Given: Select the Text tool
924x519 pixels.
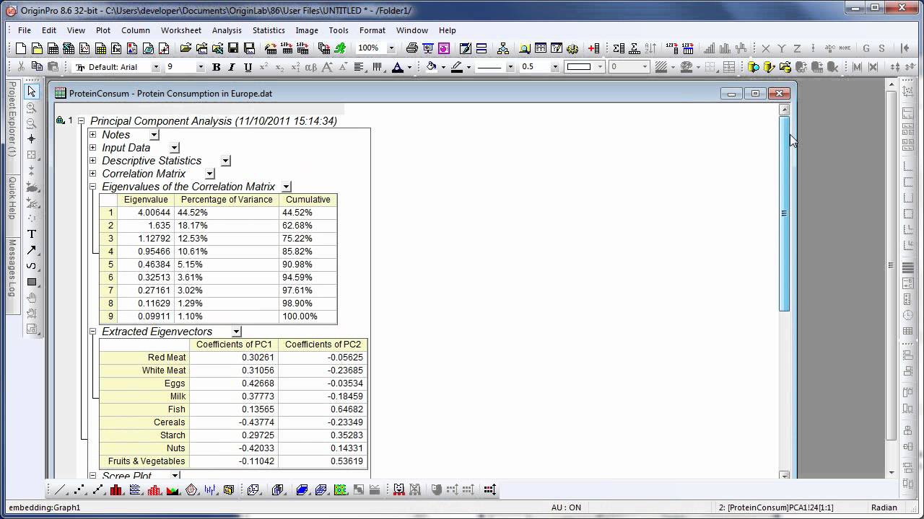Looking at the screenshot, I should click(x=31, y=234).
